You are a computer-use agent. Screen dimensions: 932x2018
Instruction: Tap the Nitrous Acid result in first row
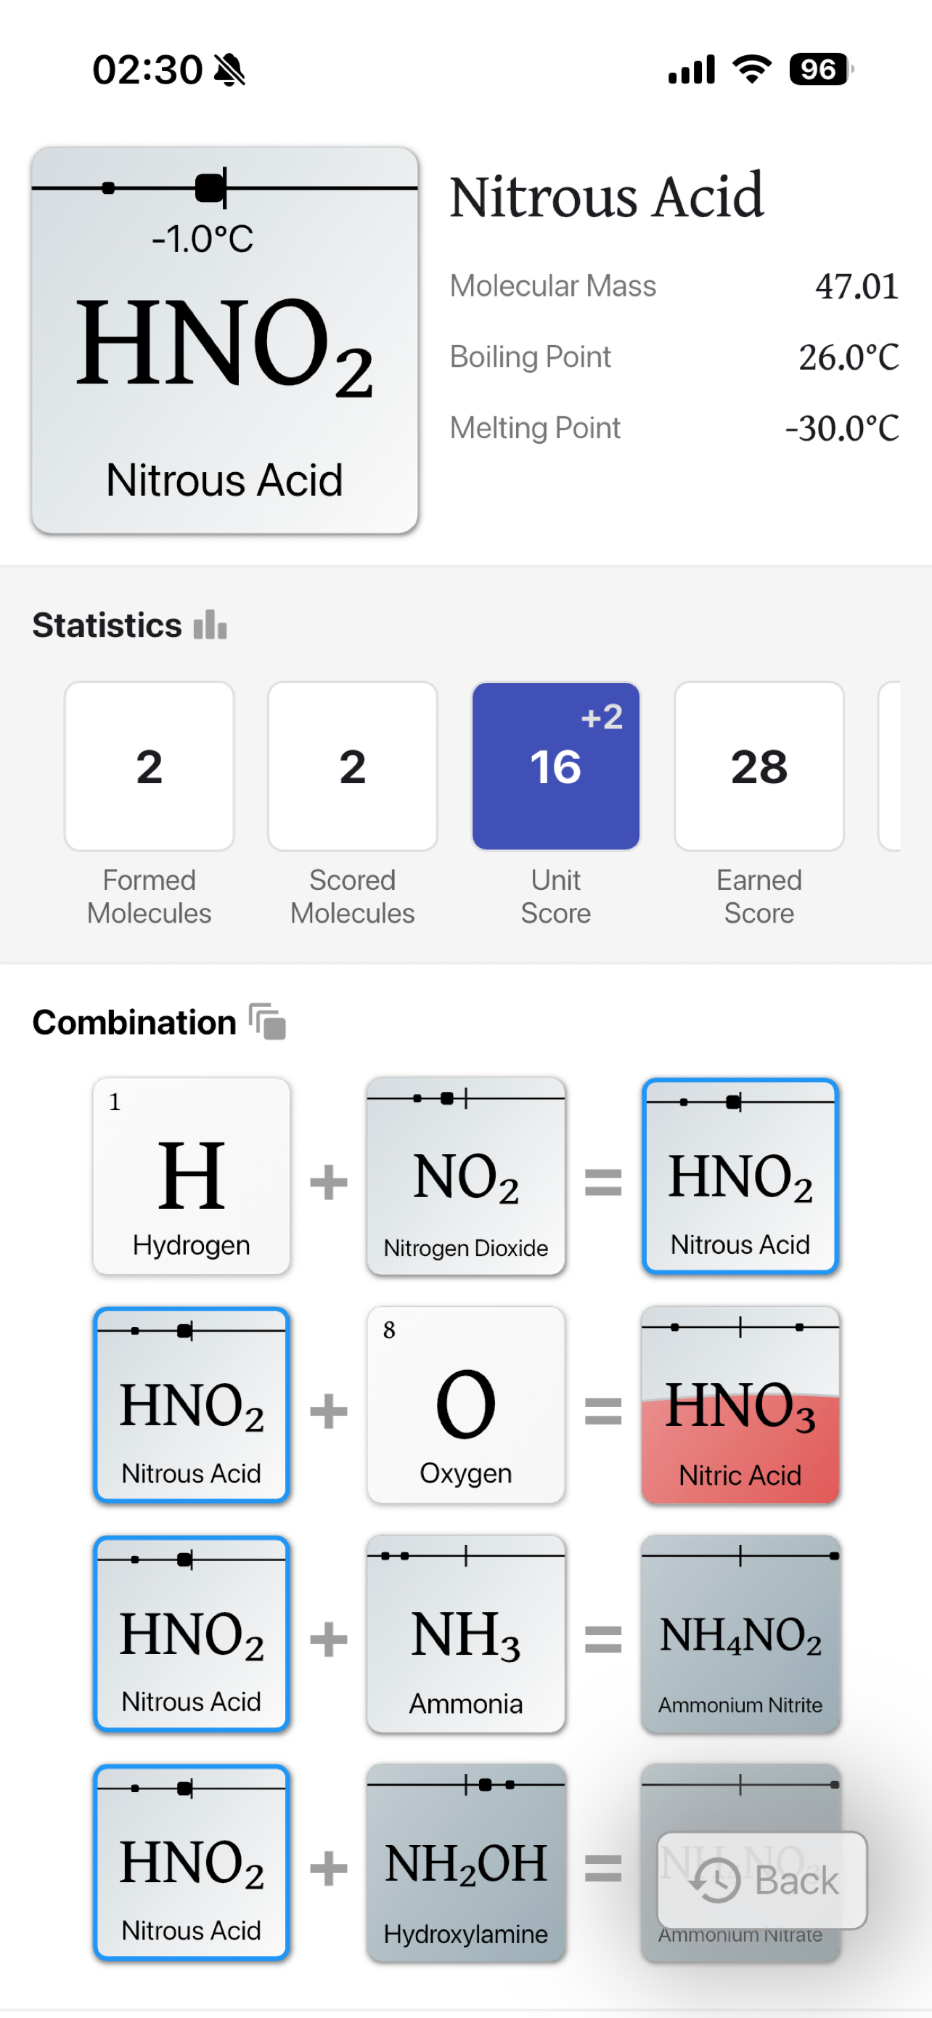pyautogui.click(x=740, y=1176)
